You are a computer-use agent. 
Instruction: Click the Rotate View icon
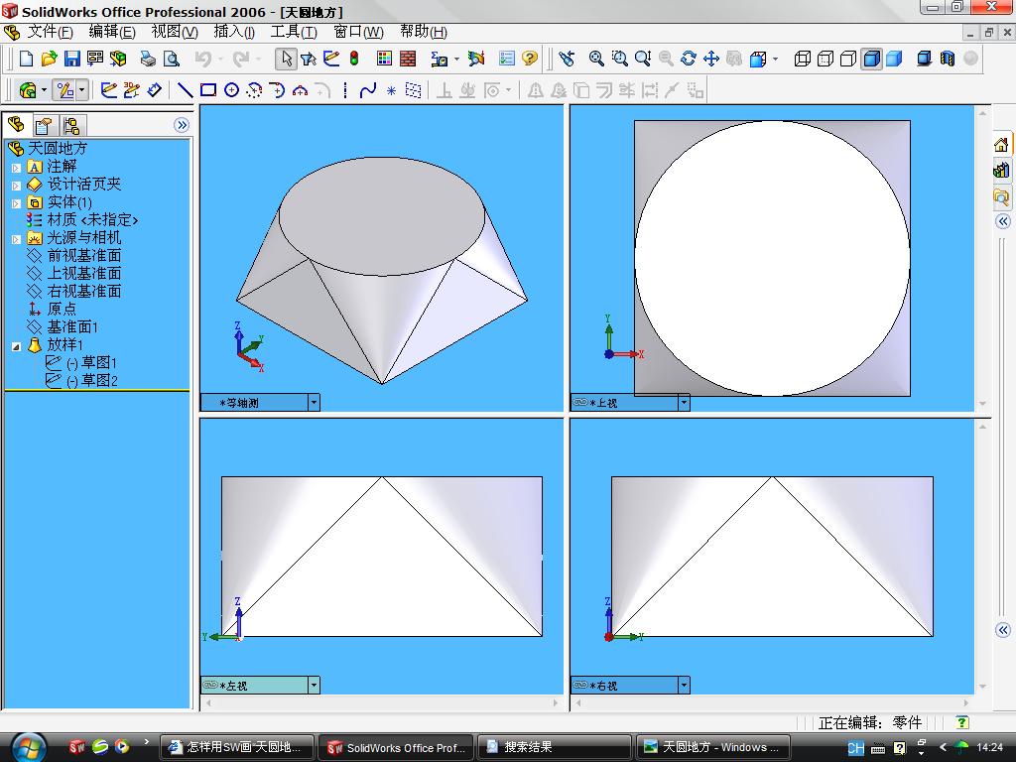click(688, 59)
